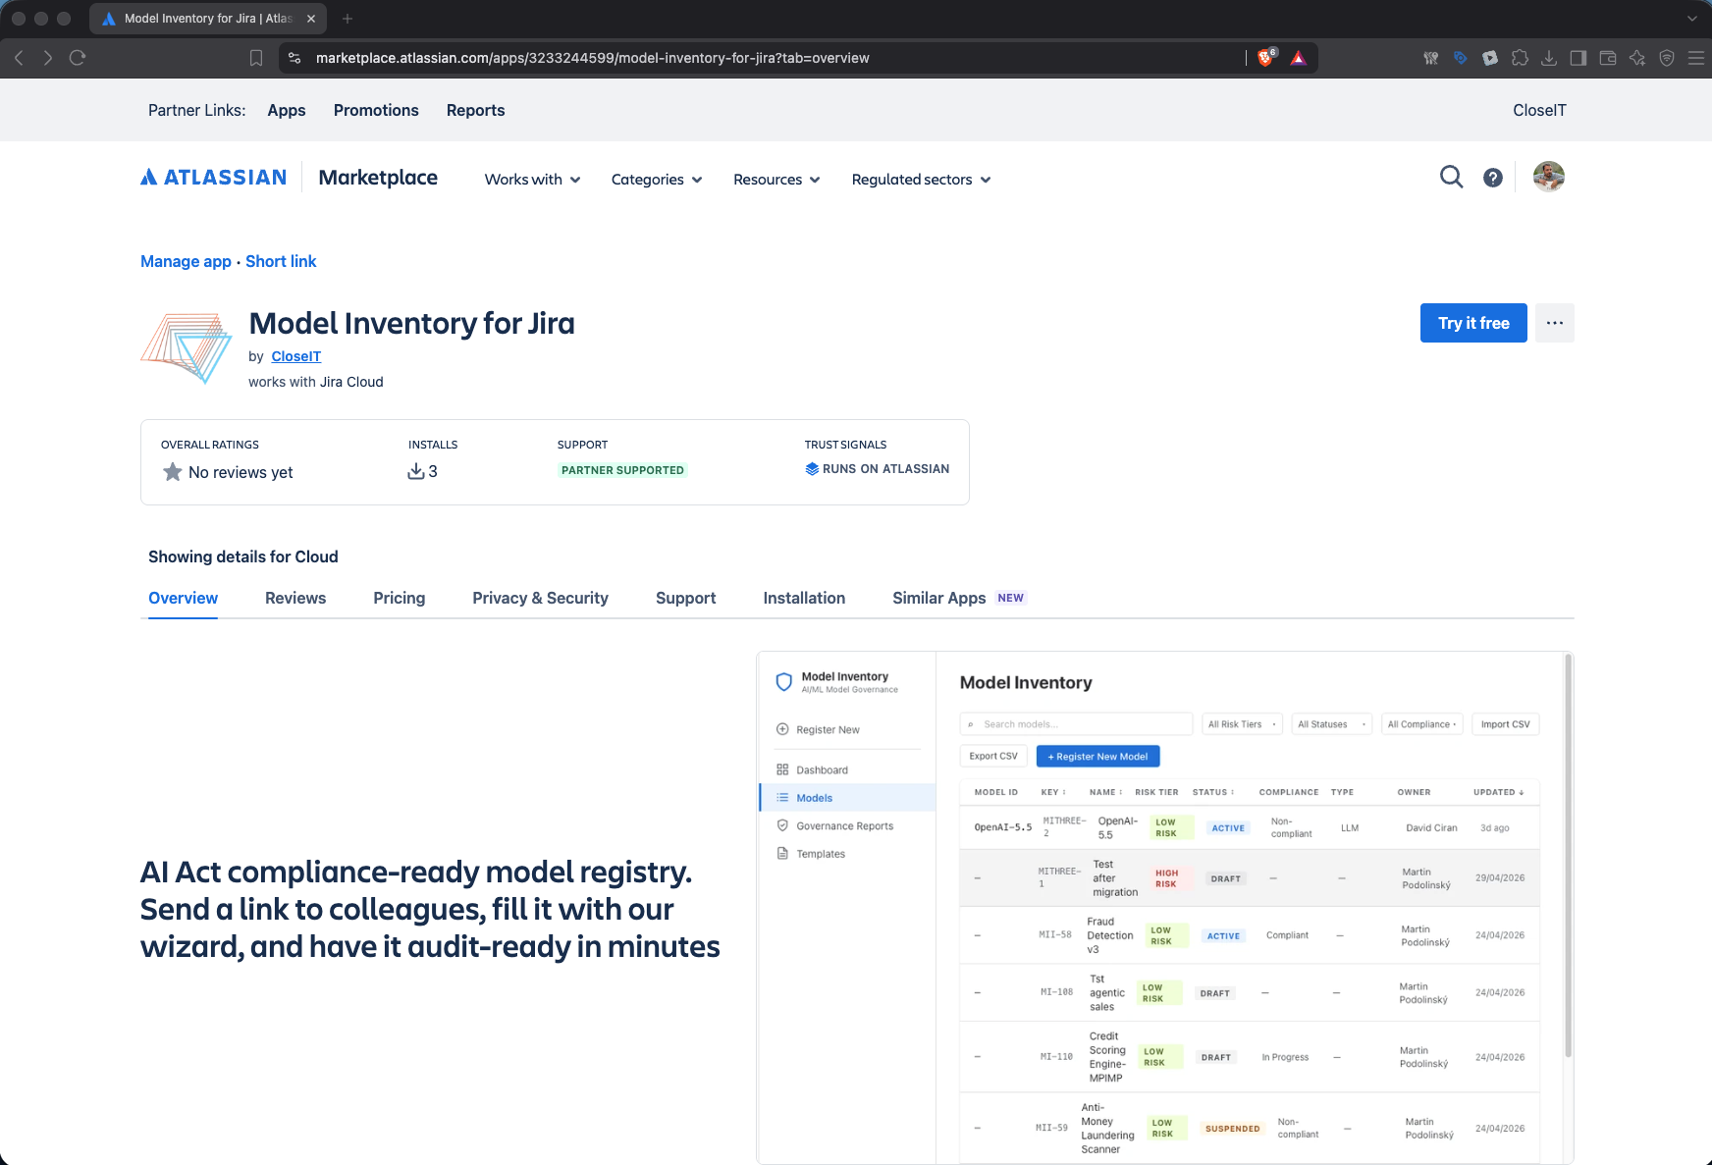Switch to the Support tab
The height and width of the screenshot is (1165, 1712).
click(686, 598)
